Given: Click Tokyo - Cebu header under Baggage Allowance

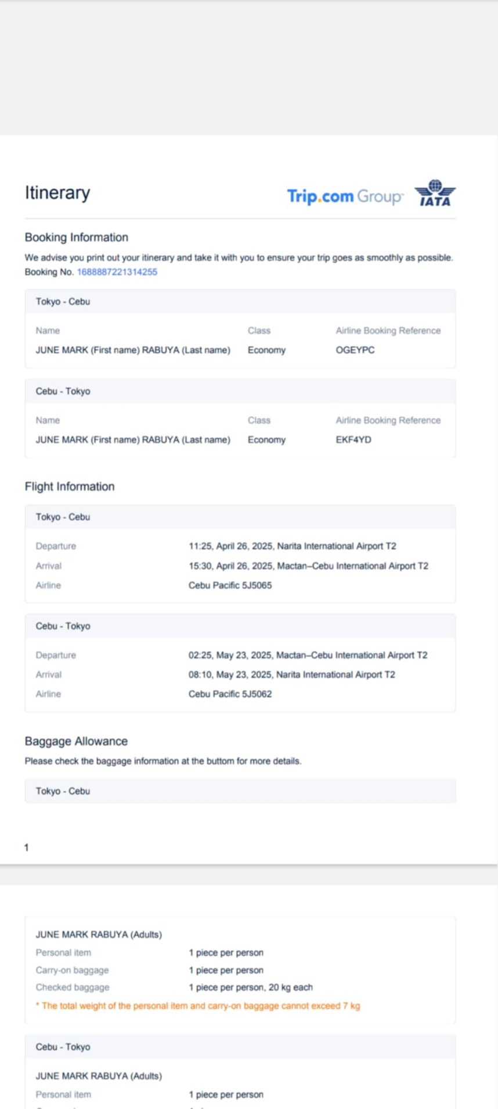Looking at the screenshot, I should (63, 791).
